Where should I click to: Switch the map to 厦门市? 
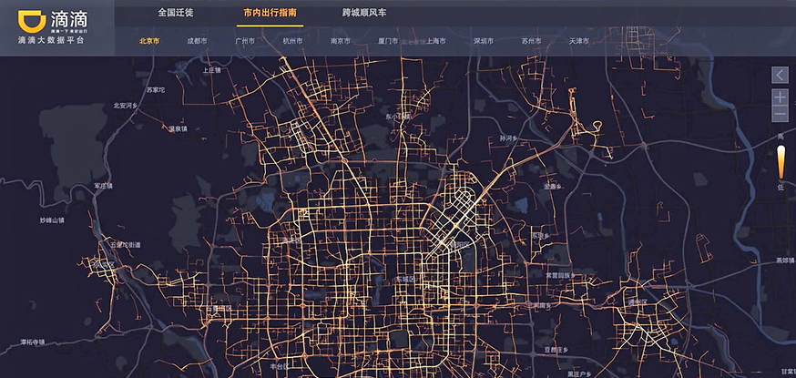[388, 41]
